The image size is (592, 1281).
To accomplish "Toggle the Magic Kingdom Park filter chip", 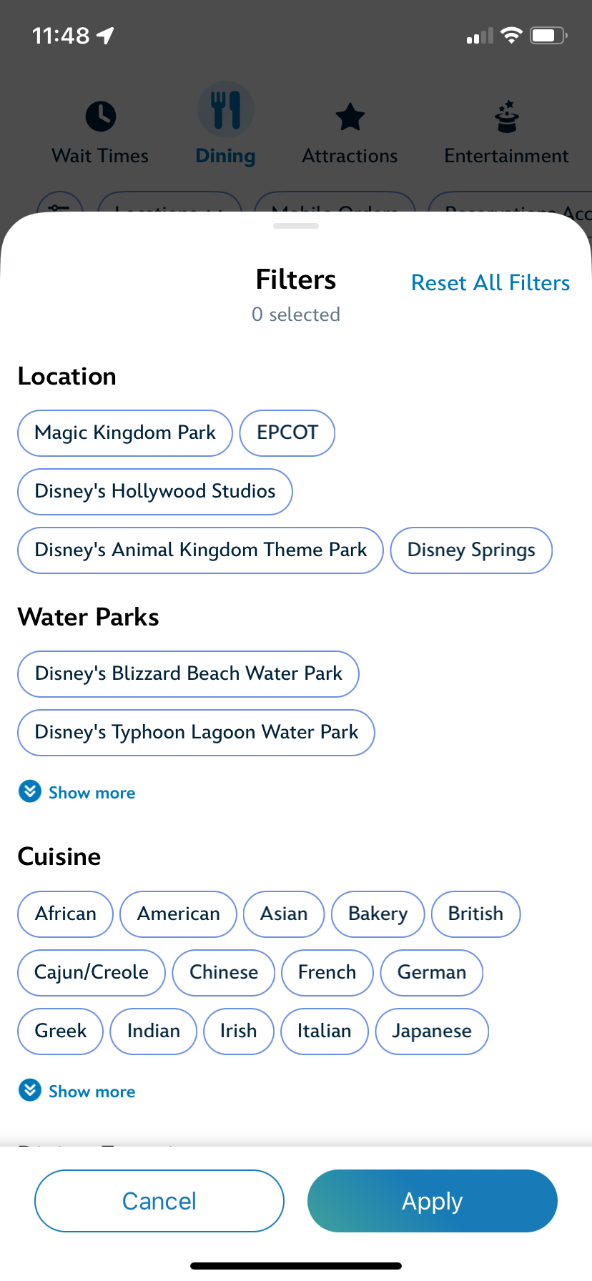I will [x=125, y=432].
